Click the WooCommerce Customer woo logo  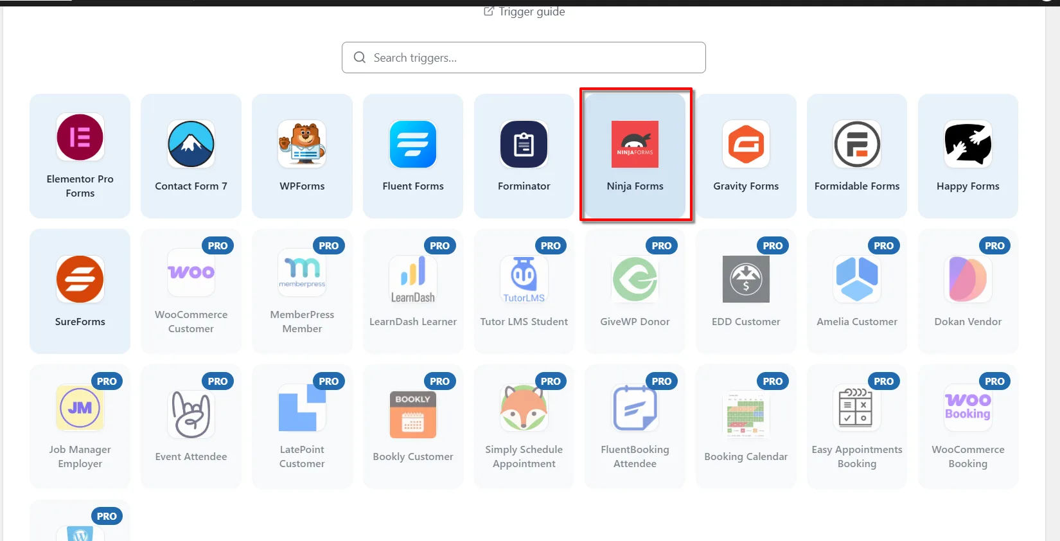[x=191, y=272]
